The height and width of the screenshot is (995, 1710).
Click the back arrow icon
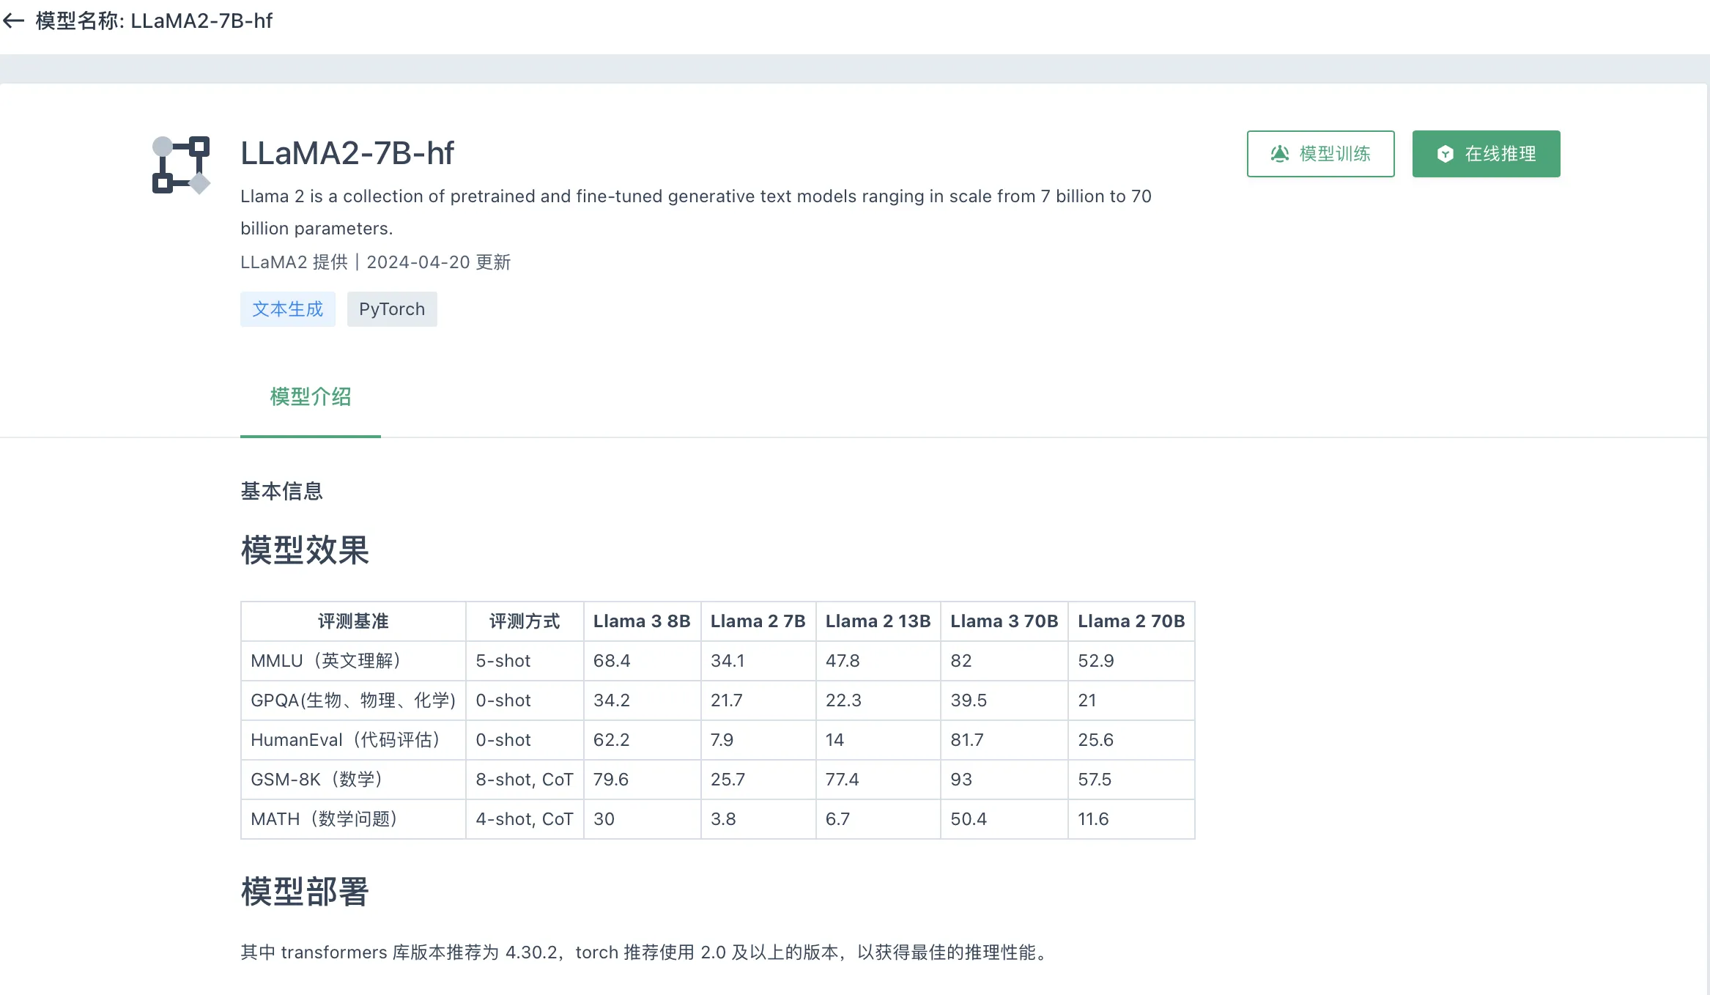click(14, 21)
